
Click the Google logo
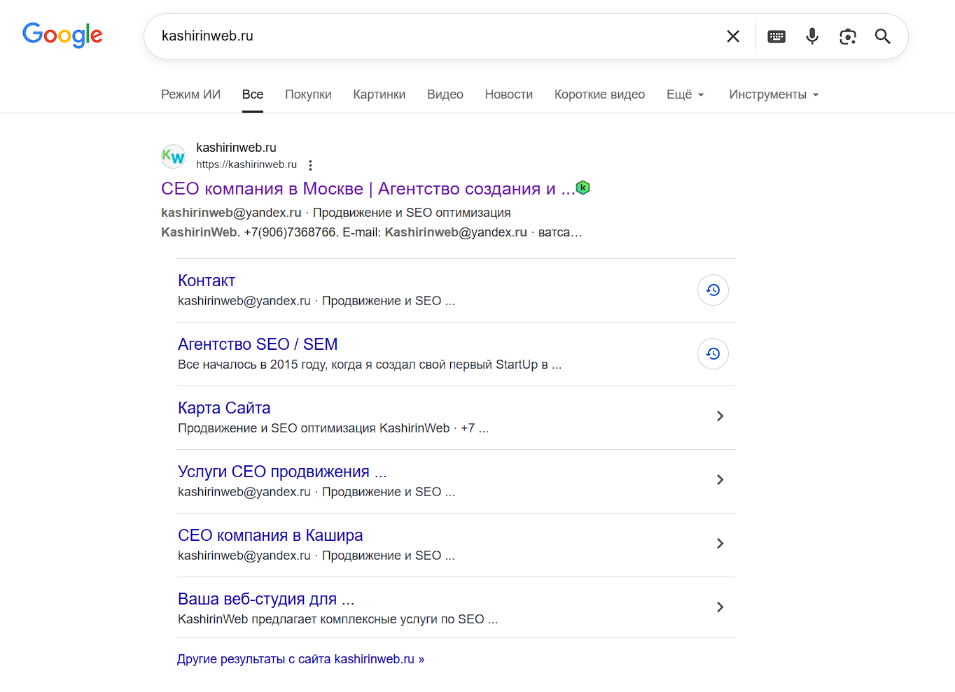click(62, 35)
